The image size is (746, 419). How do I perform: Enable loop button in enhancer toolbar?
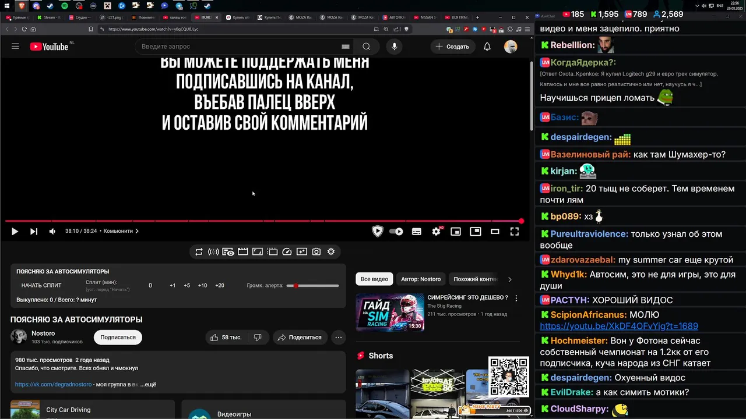pyautogui.click(x=199, y=252)
